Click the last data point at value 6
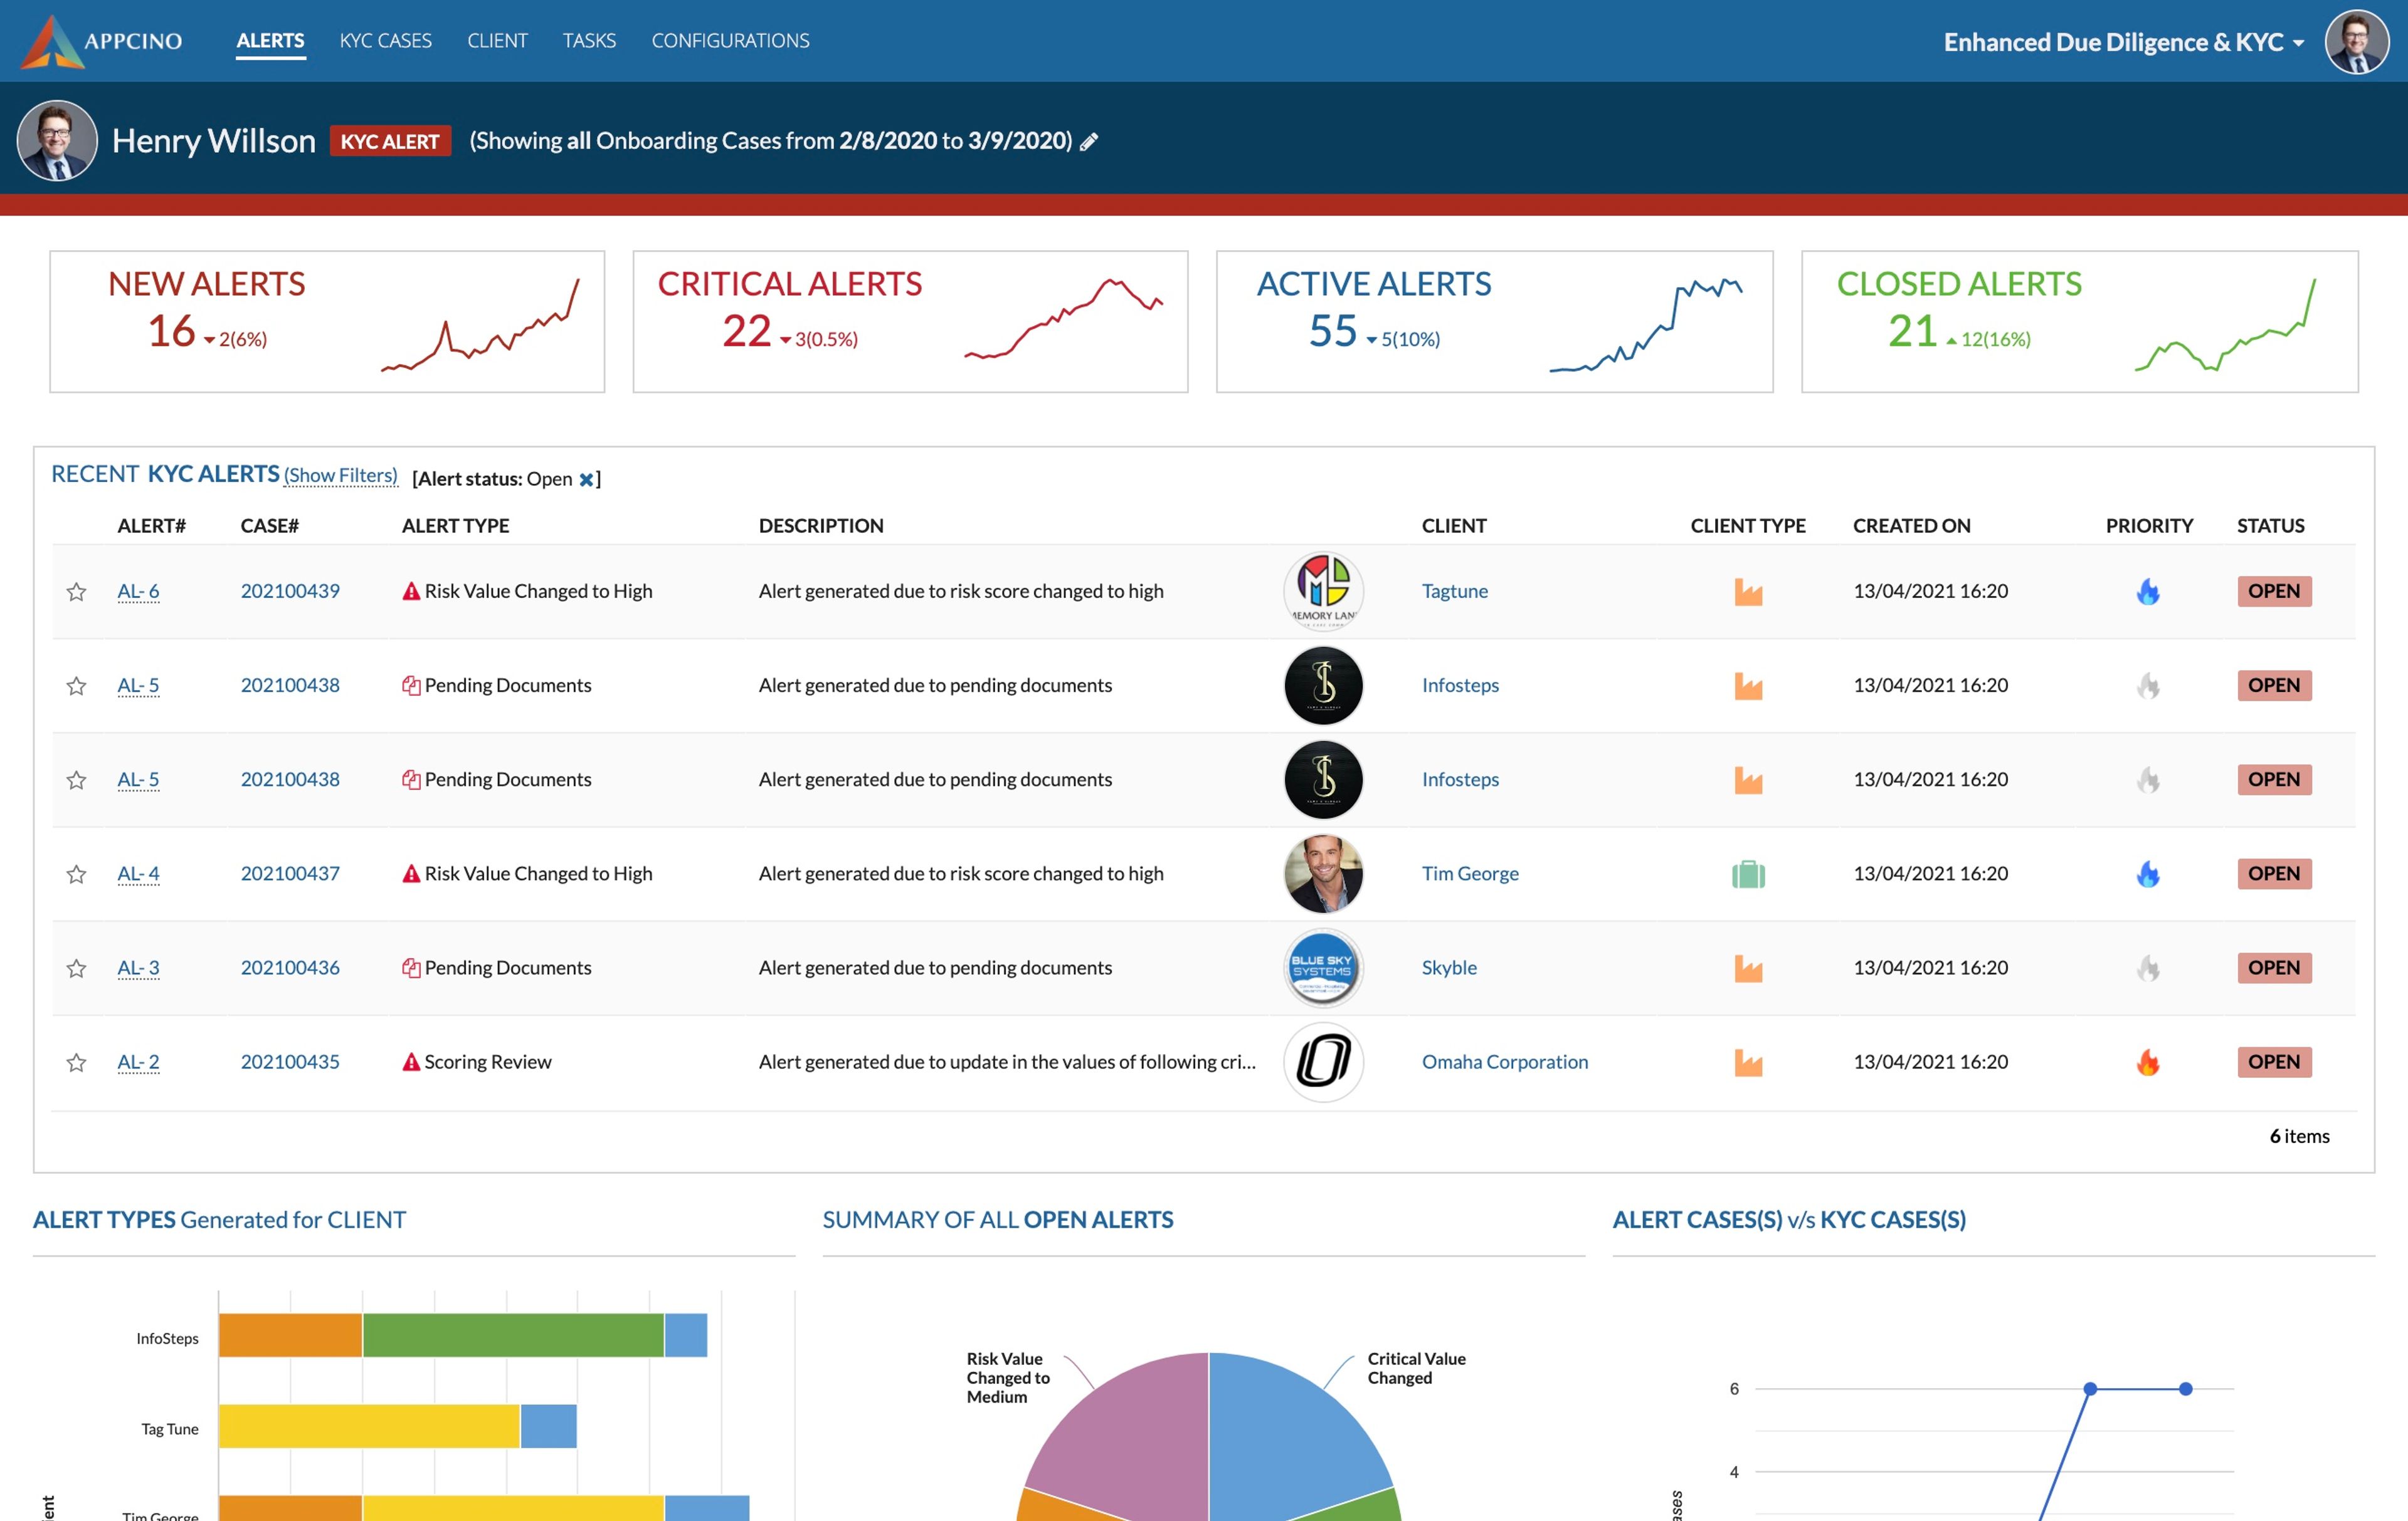 point(2185,1389)
